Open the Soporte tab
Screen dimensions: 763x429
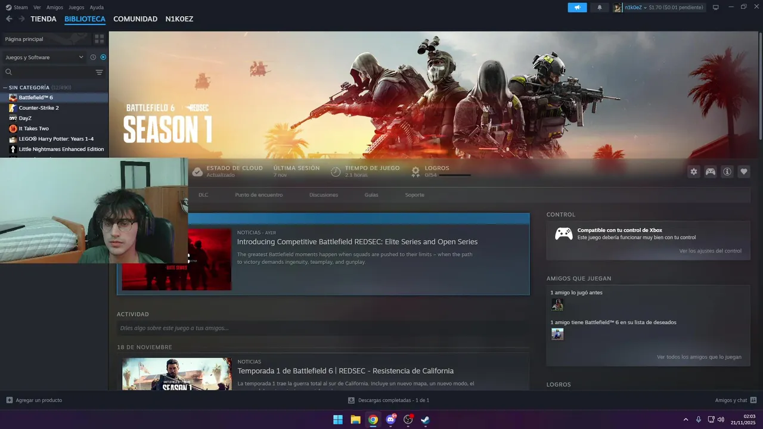pyautogui.click(x=415, y=195)
